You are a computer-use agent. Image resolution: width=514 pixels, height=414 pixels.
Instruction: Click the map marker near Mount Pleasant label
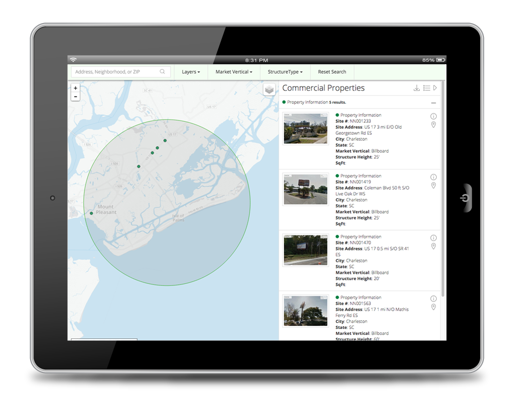91,213
